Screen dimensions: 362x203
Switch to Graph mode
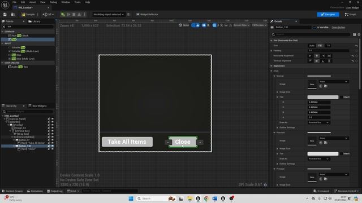[x=351, y=15]
